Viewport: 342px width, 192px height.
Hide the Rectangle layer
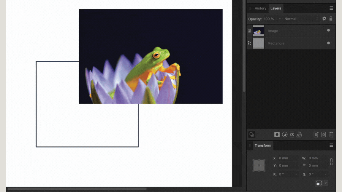[328, 43]
